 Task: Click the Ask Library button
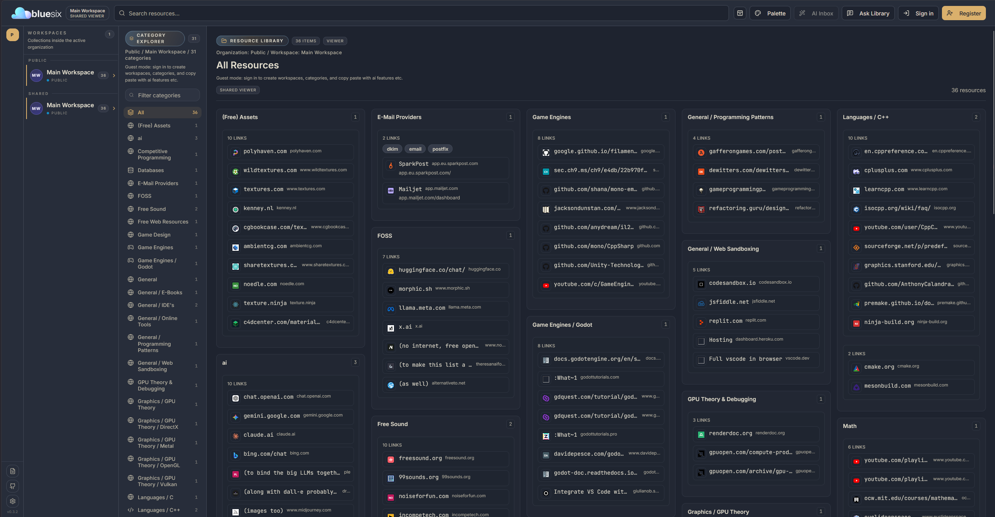point(868,13)
